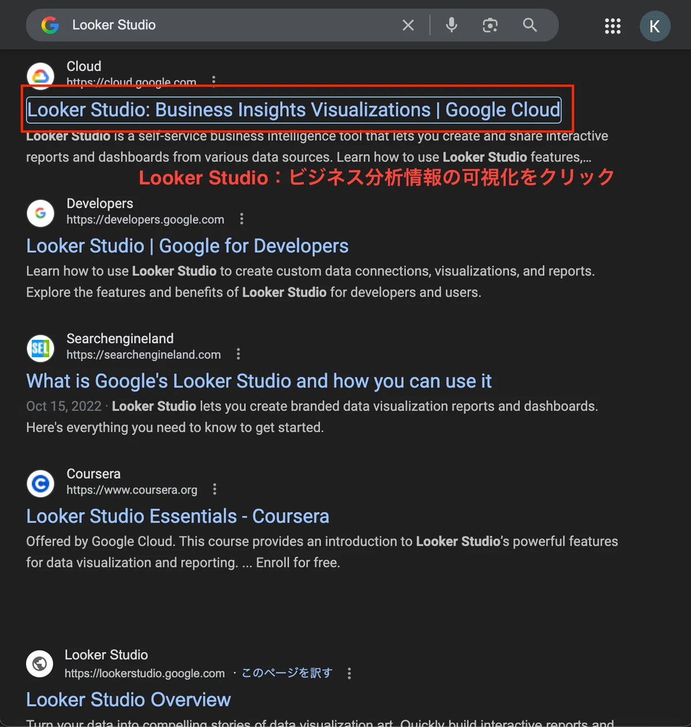Click the https://lookerstudio.google.com URL text
The image size is (691, 727).
(x=145, y=673)
